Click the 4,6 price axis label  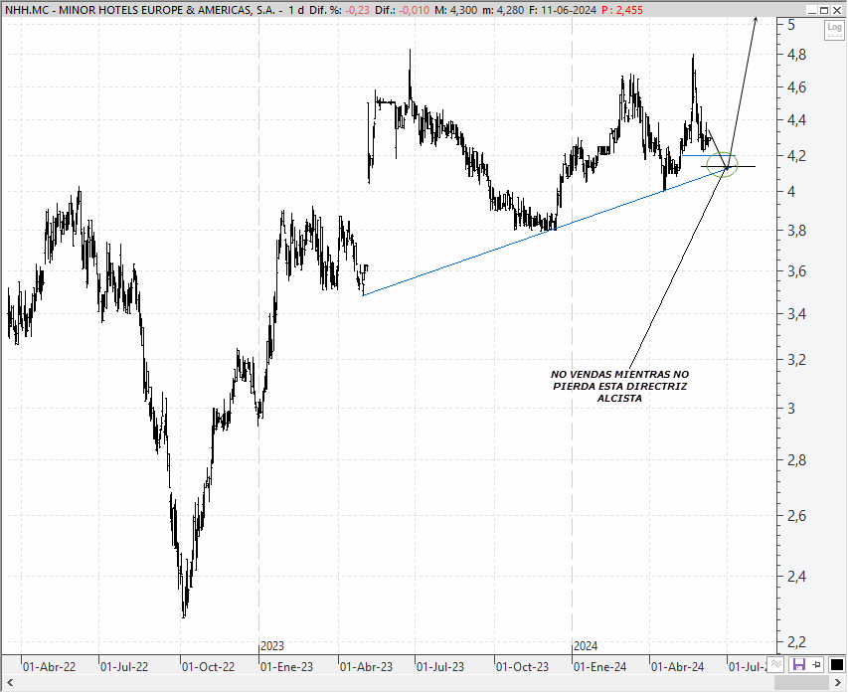tap(797, 87)
